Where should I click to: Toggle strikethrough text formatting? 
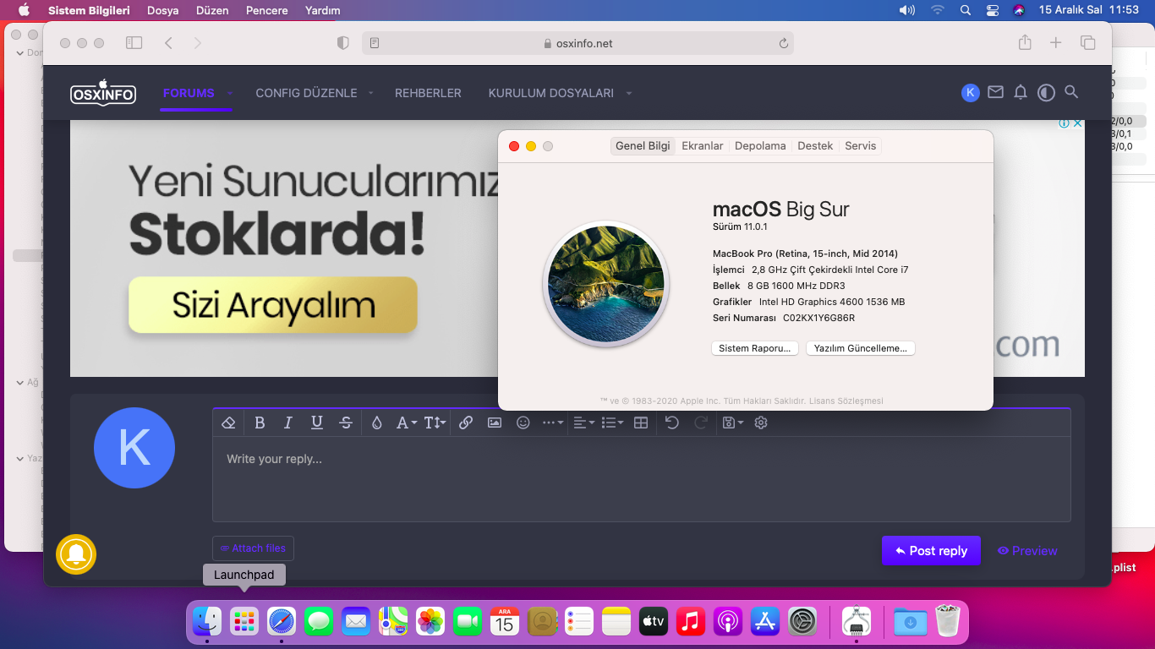coord(346,423)
